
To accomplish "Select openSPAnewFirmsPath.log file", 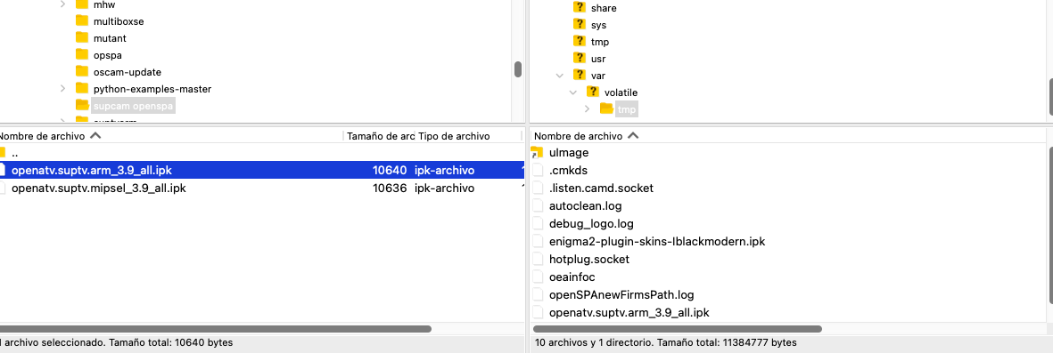I will (621, 294).
